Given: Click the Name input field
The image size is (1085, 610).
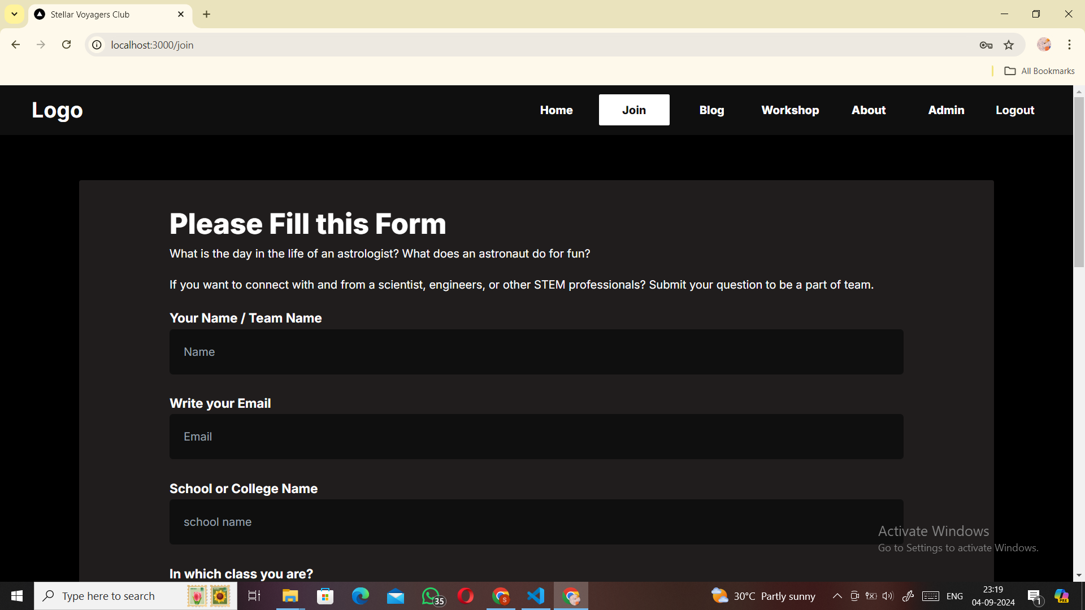Looking at the screenshot, I should point(536,352).
